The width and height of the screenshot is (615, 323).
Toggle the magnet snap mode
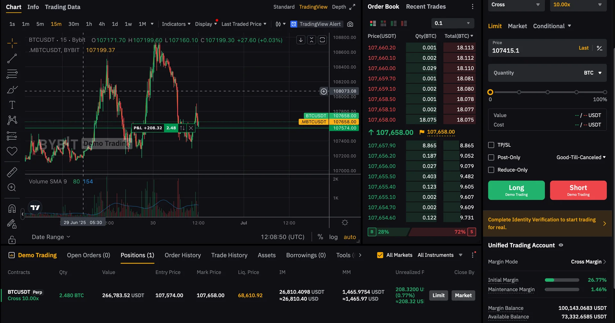12,209
